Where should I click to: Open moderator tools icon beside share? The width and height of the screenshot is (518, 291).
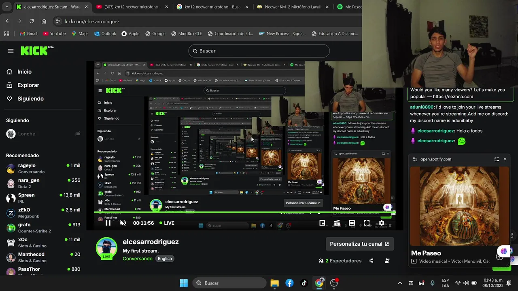coord(387,261)
